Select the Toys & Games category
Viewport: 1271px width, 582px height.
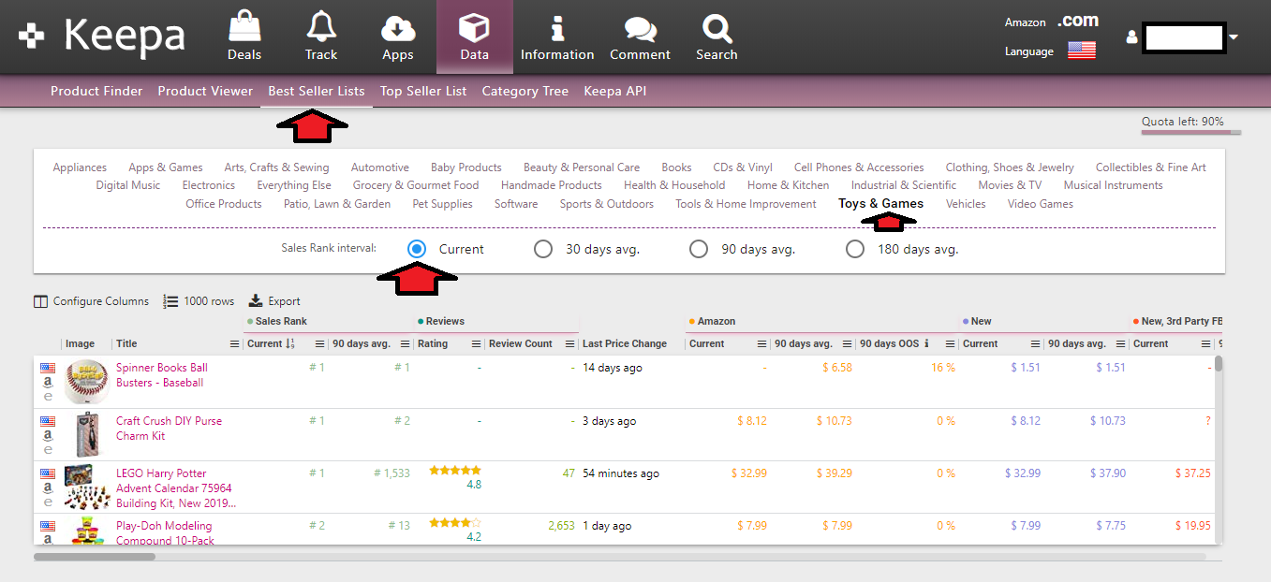click(x=880, y=203)
